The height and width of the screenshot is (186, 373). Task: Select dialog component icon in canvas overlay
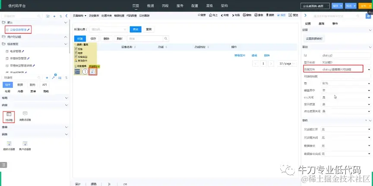click(93, 71)
